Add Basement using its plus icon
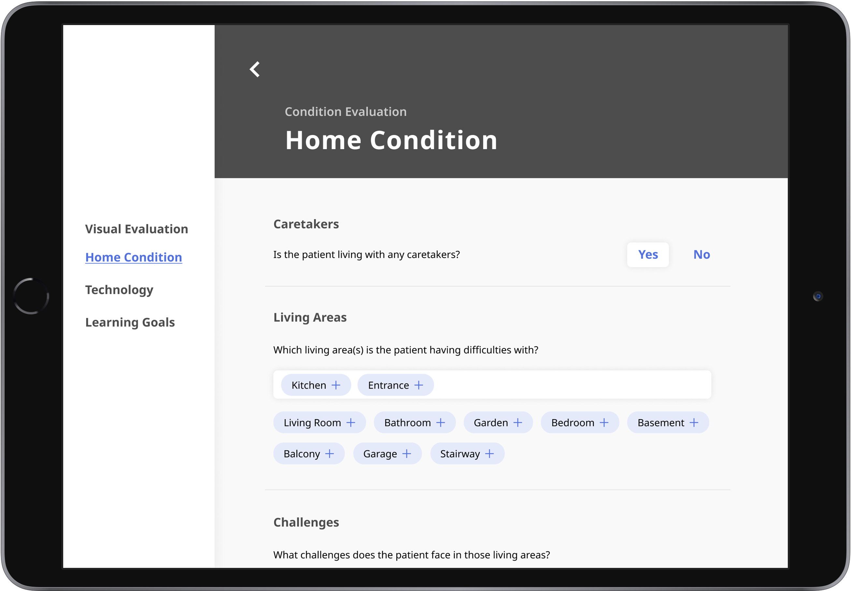The height and width of the screenshot is (591, 851). point(694,422)
